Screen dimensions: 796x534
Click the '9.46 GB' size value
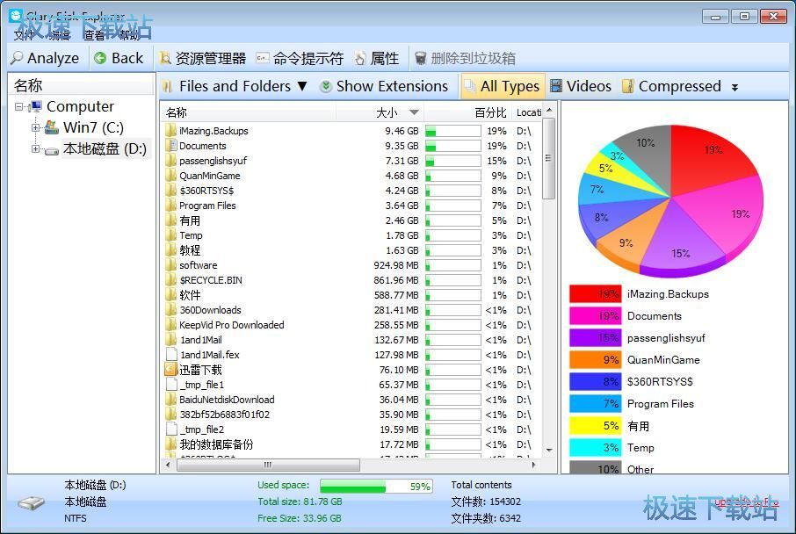pos(402,131)
